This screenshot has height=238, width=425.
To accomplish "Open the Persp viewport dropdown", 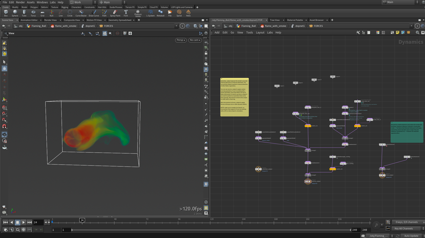I will (x=181, y=40).
